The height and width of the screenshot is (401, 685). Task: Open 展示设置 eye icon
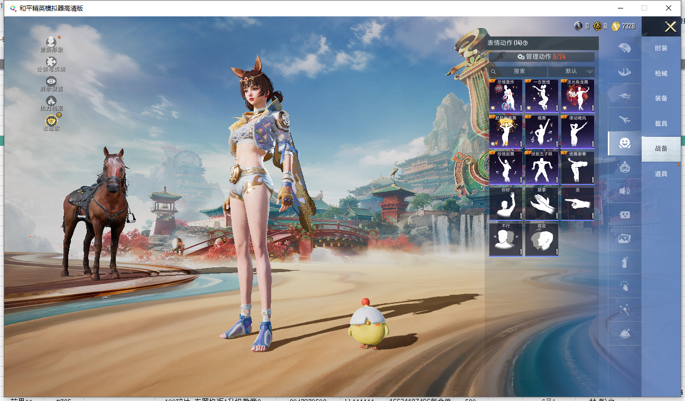[x=51, y=81]
